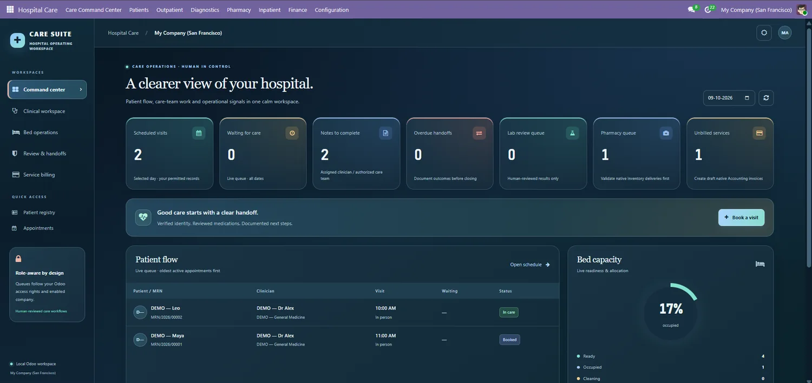Follow the Open schedule link
The image size is (812, 383).
[x=530, y=265]
